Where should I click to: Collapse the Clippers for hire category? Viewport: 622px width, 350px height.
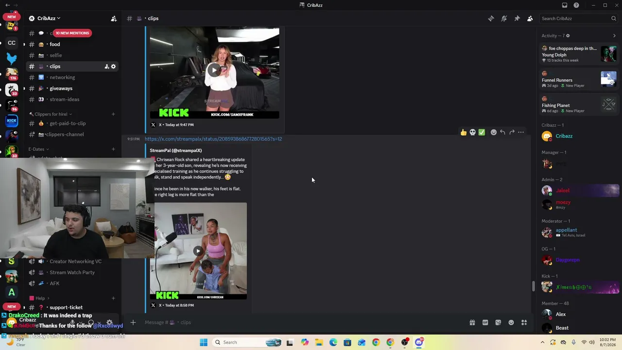(x=51, y=114)
